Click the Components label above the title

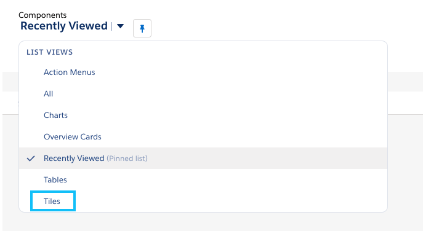tap(42, 15)
